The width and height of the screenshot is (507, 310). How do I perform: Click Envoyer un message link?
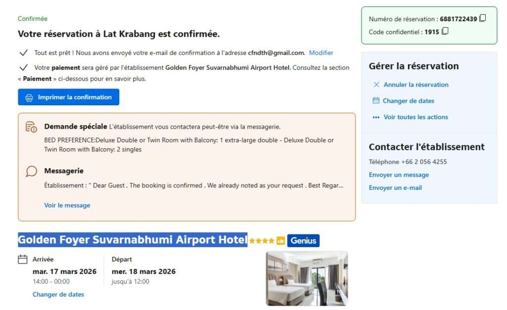tap(399, 175)
